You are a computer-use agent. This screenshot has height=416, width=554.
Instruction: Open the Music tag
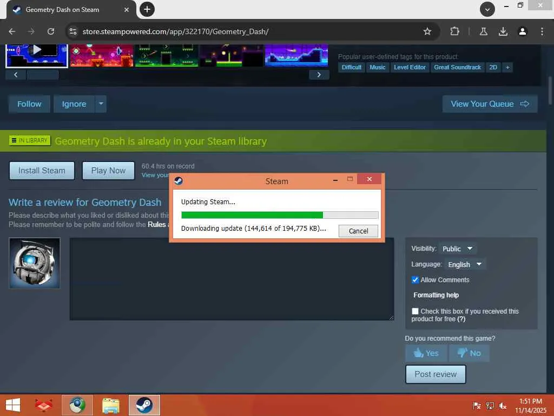point(377,67)
